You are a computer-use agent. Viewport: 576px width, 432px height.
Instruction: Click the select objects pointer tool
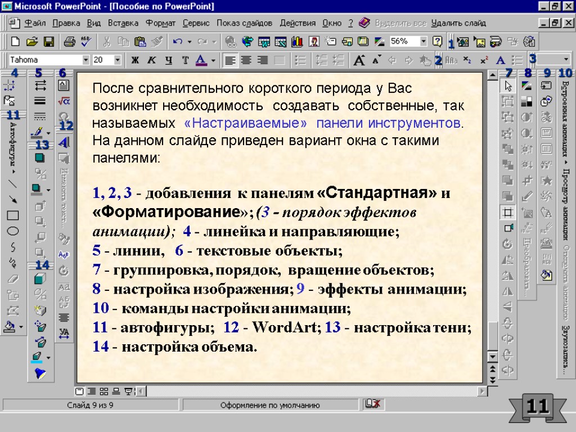click(x=508, y=86)
